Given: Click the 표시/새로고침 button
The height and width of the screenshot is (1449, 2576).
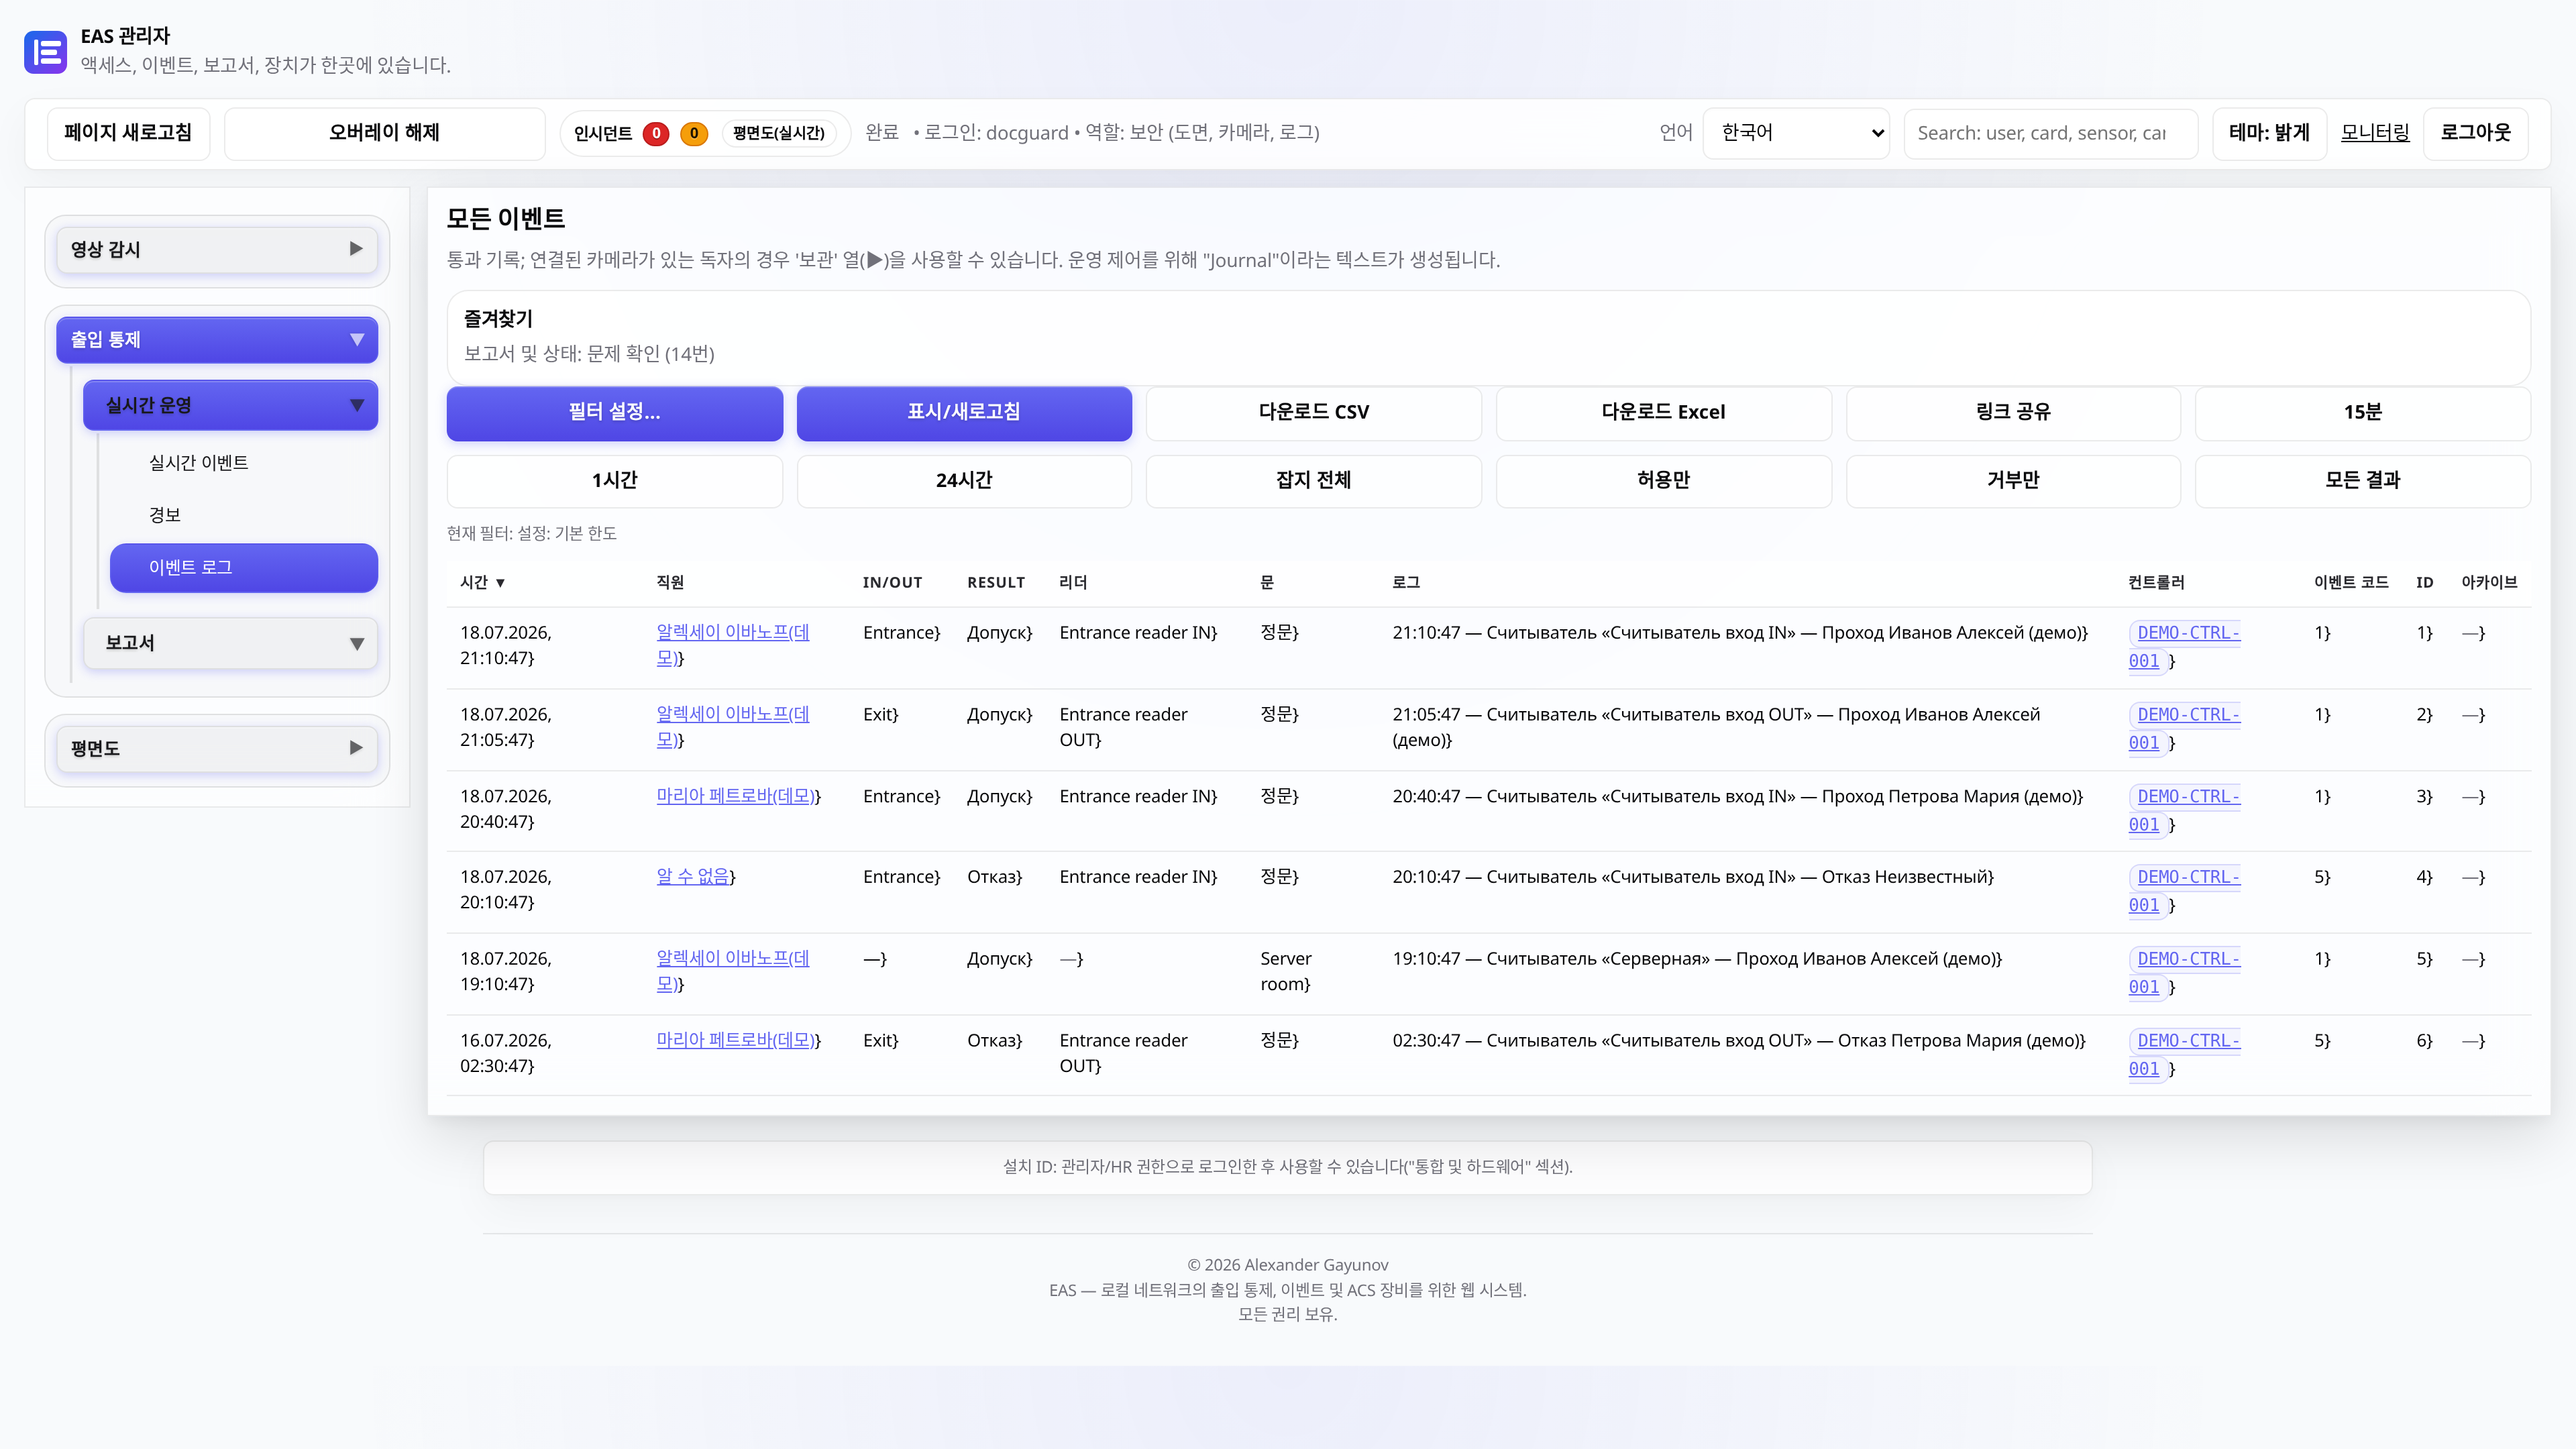Looking at the screenshot, I should click(964, 413).
